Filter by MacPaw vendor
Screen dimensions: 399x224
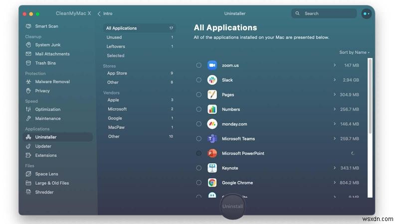tap(140, 127)
